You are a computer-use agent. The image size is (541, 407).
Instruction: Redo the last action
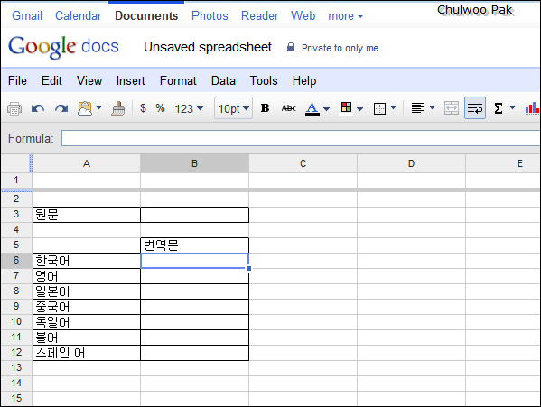[61, 109]
